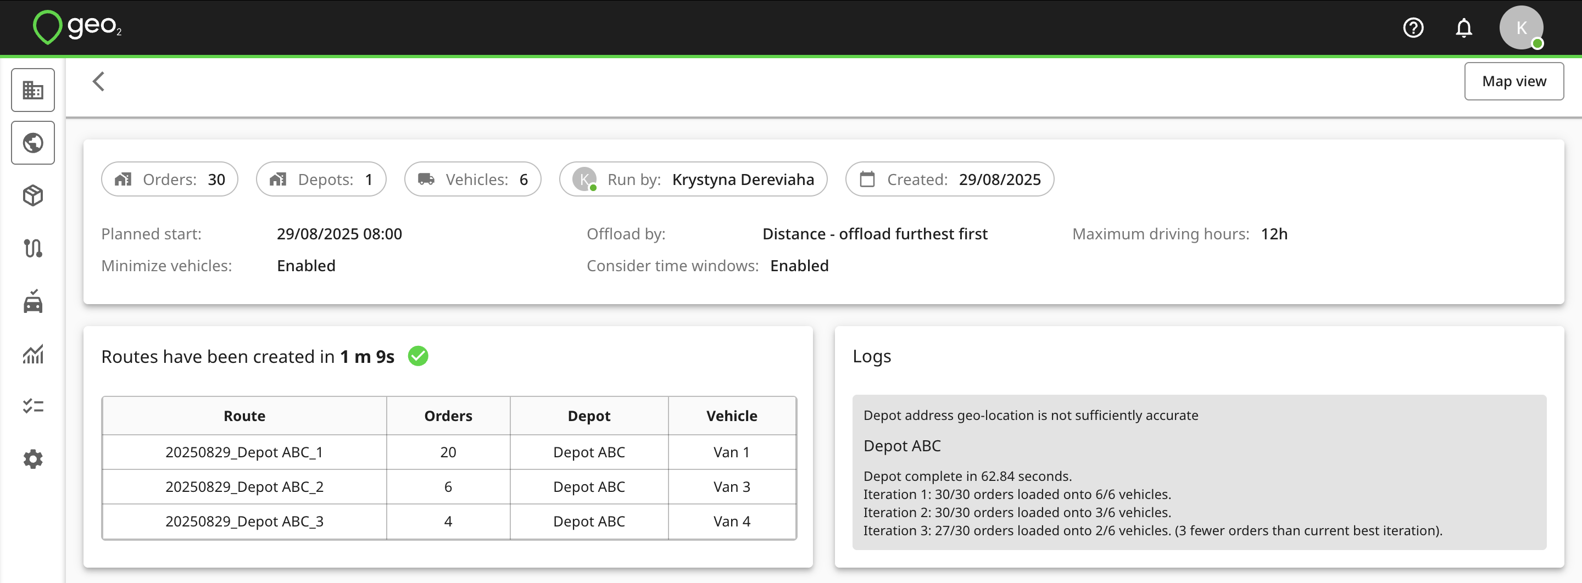1582x583 pixels.
Task: Click the geo2 logo
Action: [77, 27]
